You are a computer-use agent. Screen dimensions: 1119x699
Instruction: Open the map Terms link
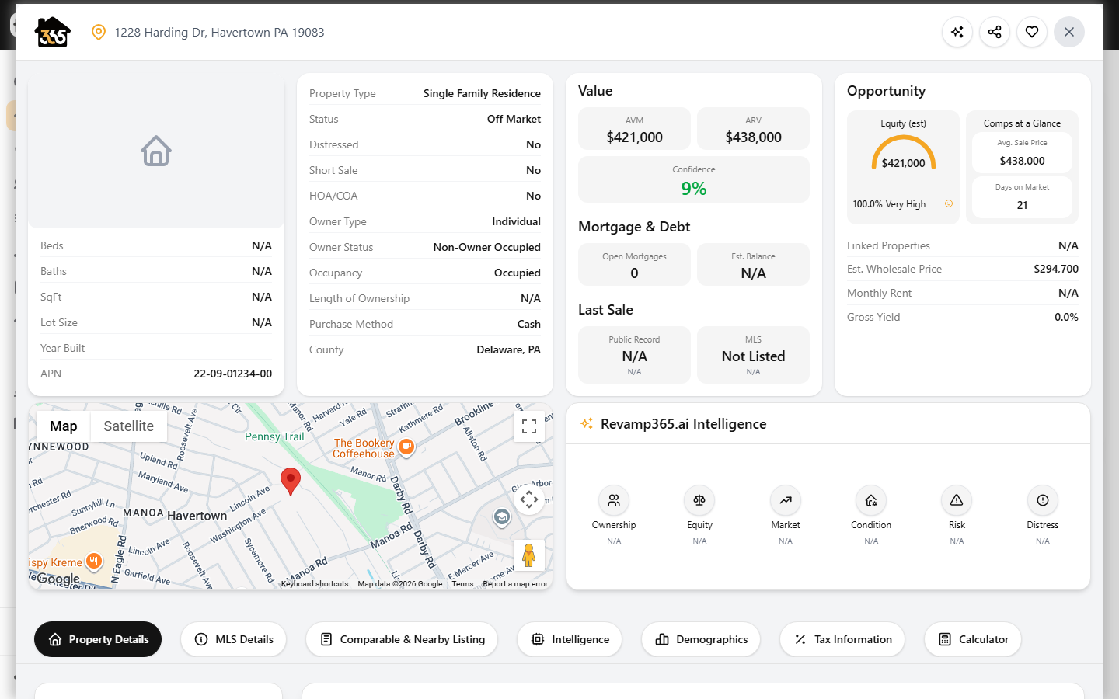point(462,584)
